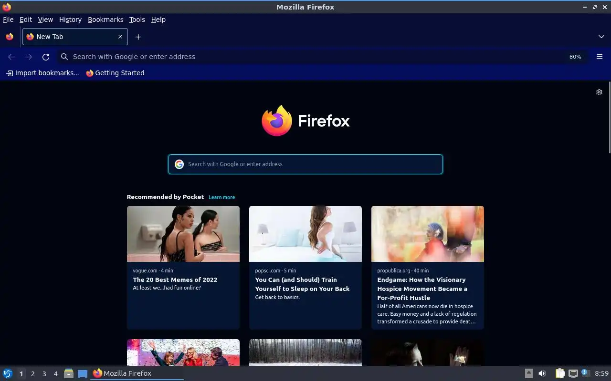Click The 20 Best Memes of 2022 headline
611x381 pixels.
coord(175,280)
